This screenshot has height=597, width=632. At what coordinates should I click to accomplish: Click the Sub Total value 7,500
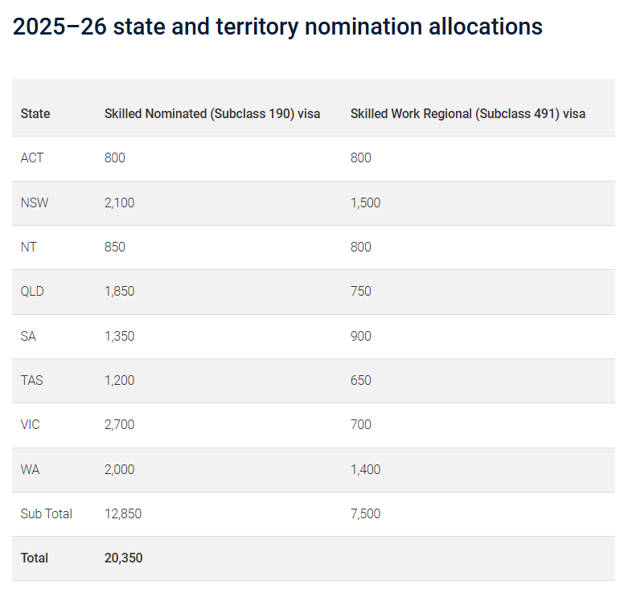(365, 513)
